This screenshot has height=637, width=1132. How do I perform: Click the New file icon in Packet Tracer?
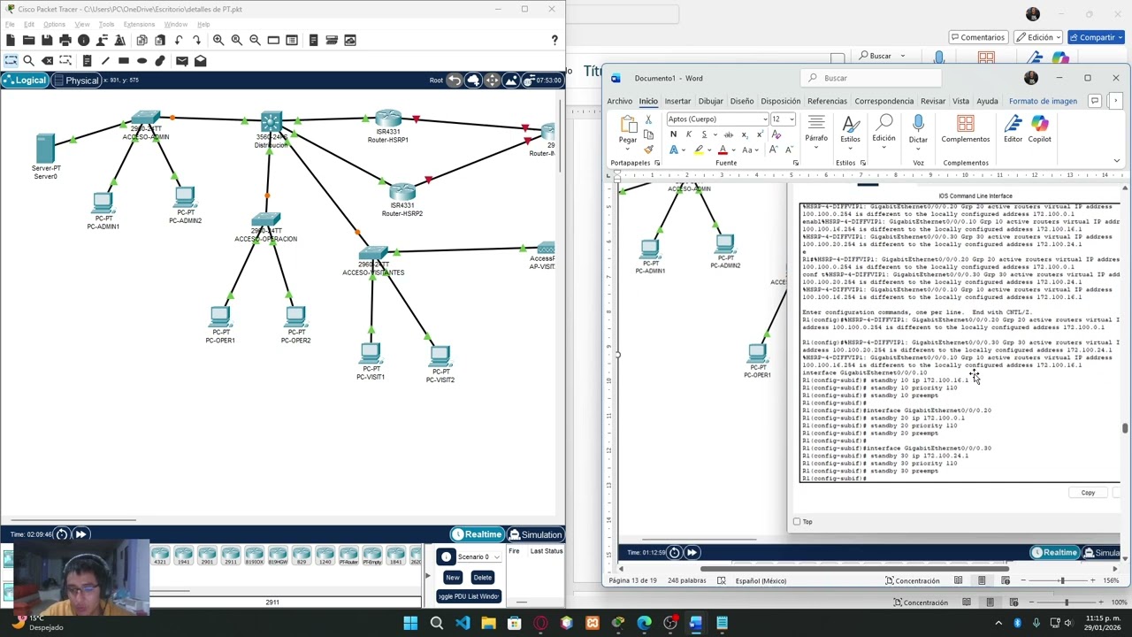(x=11, y=40)
